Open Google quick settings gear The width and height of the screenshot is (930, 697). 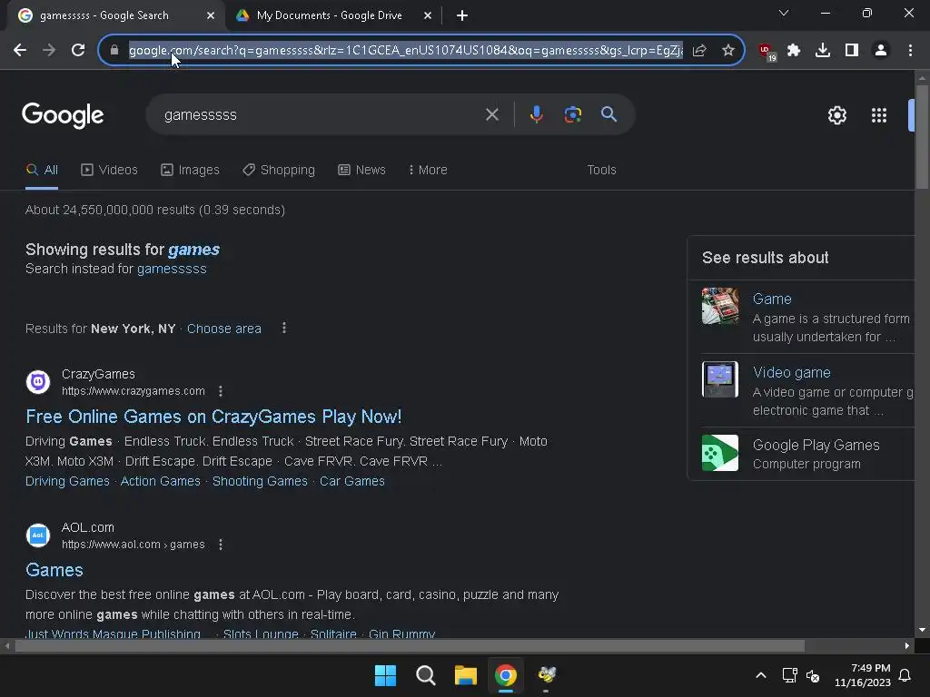836,115
